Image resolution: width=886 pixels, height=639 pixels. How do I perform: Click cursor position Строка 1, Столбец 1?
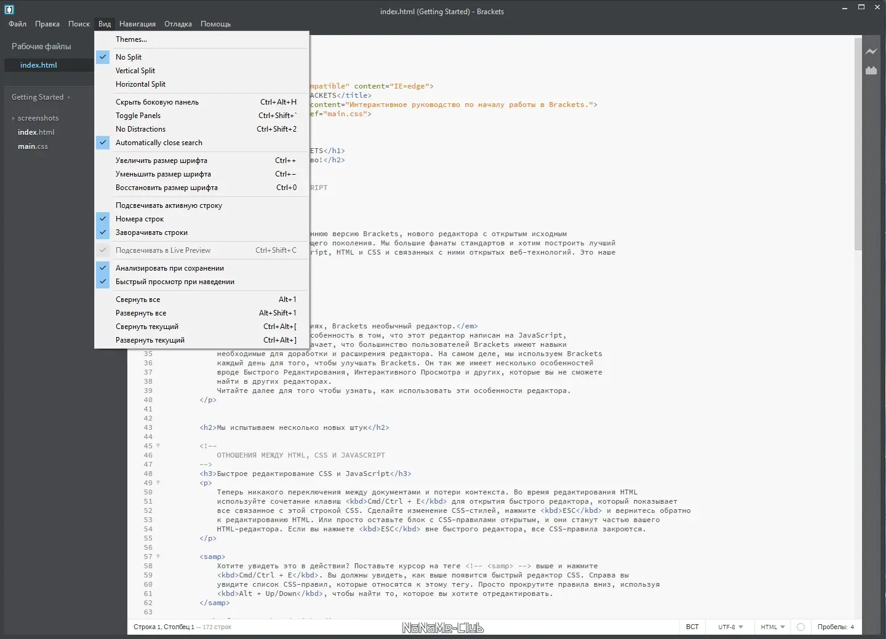164,627
